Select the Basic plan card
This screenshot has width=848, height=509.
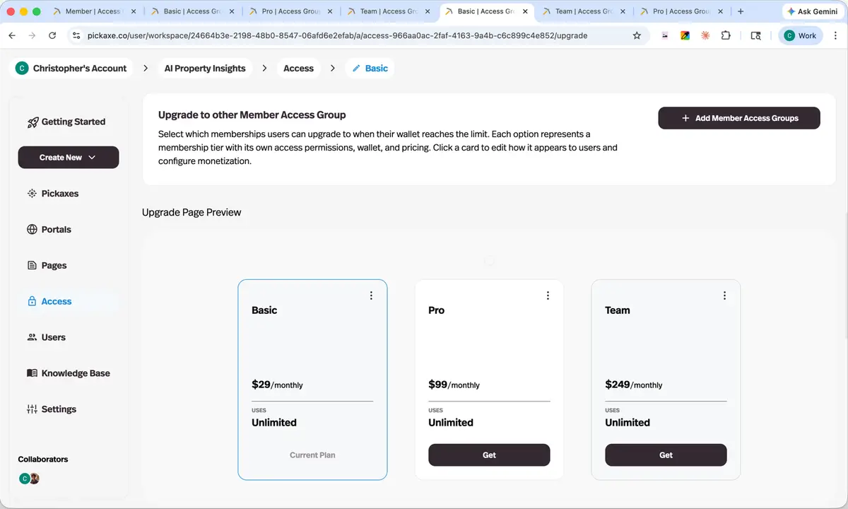[312, 380]
